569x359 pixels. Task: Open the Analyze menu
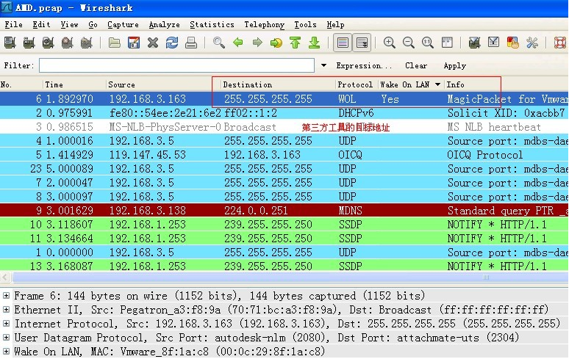coord(165,25)
